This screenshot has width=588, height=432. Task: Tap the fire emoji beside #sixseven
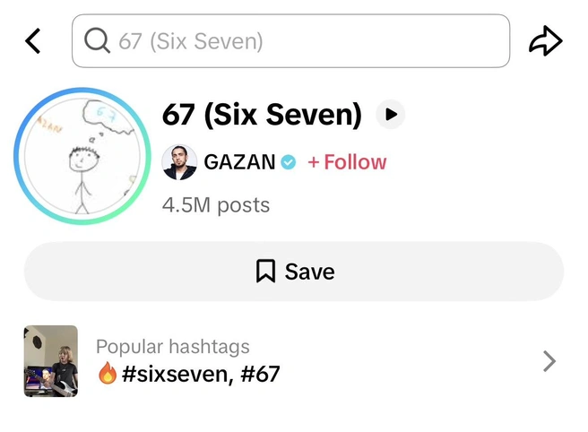click(108, 373)
